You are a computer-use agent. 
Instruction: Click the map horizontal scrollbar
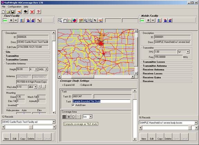pyautogui.click(x=96, y=77)
